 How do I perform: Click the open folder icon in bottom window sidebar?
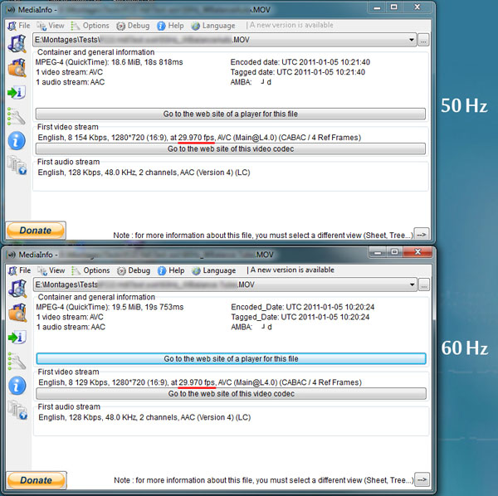17,313
